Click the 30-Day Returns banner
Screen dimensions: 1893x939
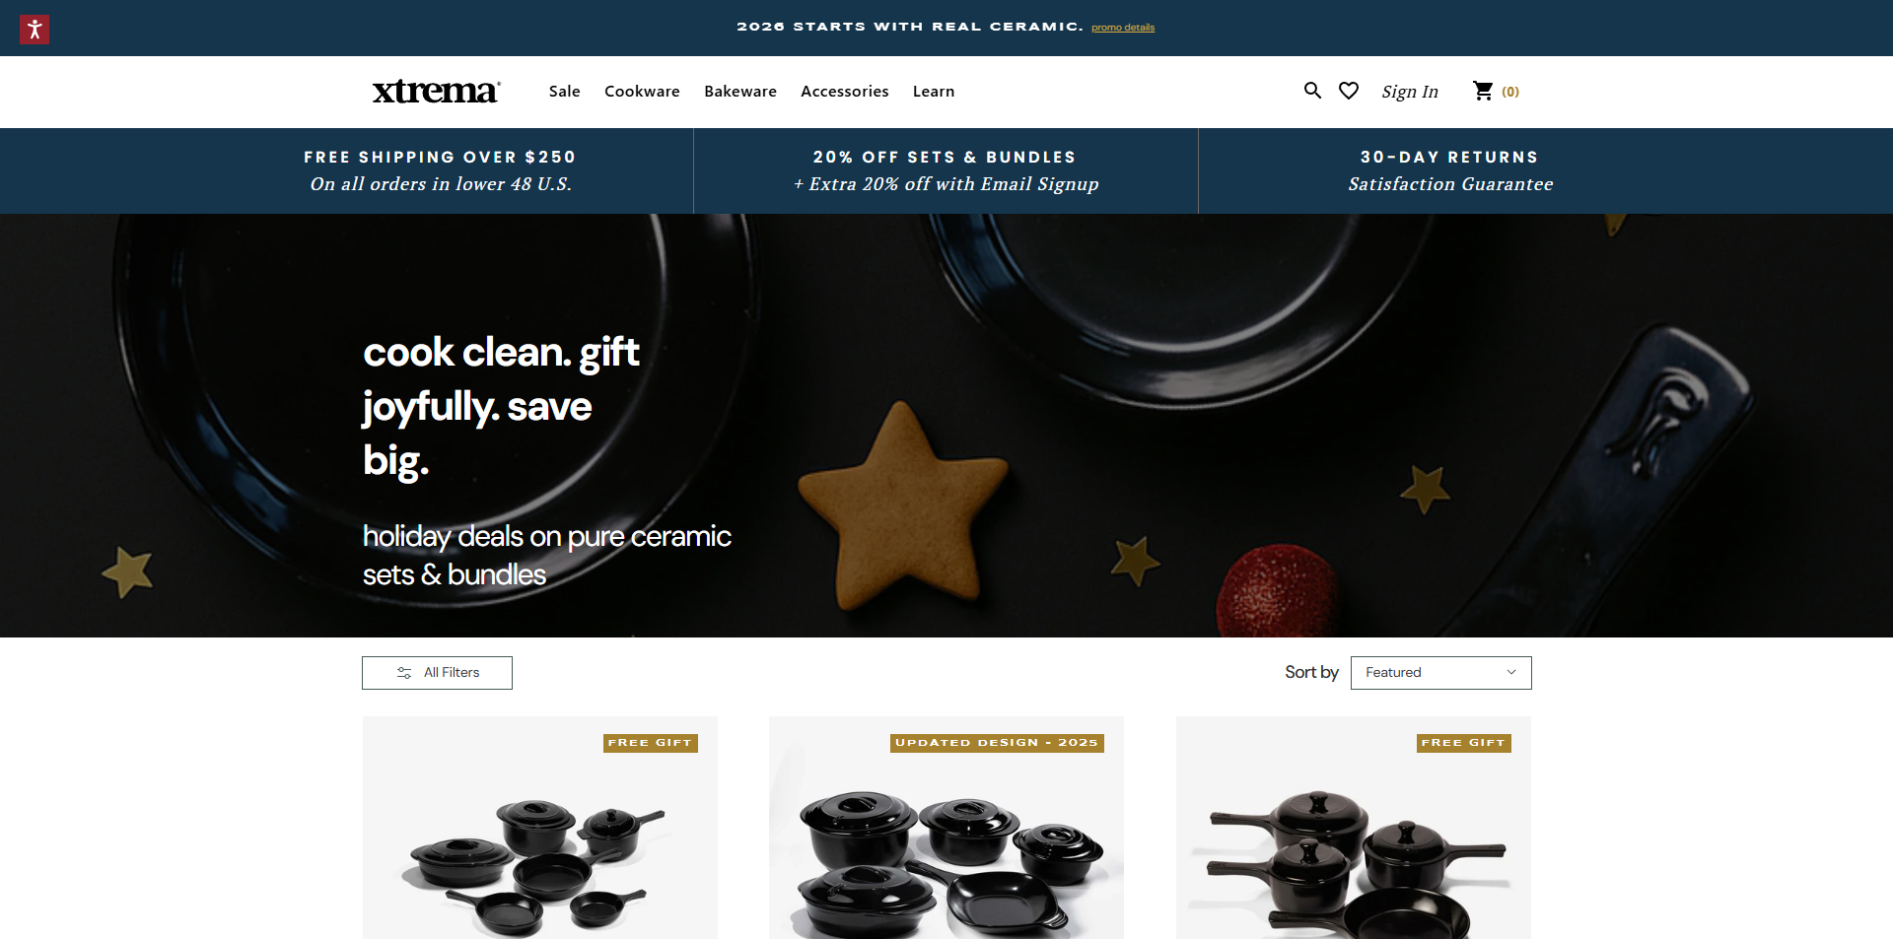(1450, 170)
